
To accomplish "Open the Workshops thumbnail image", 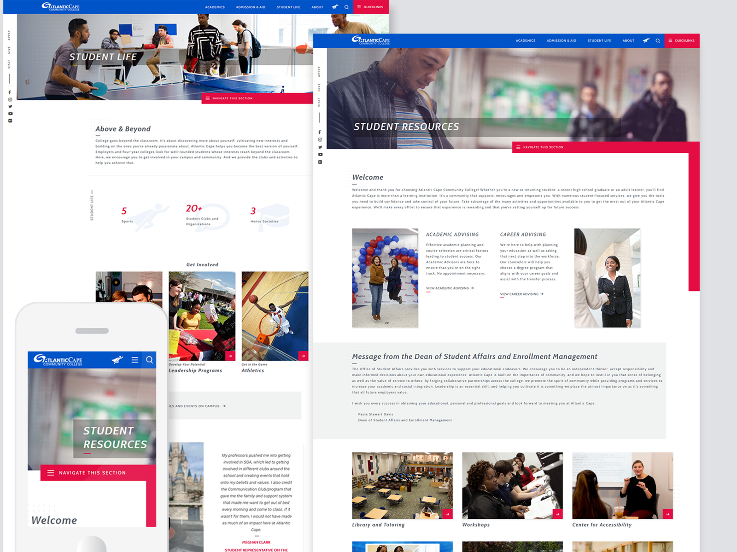I will (512, 485).
